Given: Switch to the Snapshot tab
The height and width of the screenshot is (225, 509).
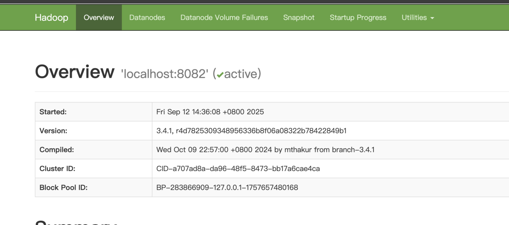Looking at the screenshot, I should [x=299, y=17].
